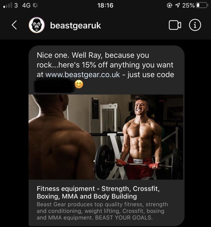Open conversation details via the info icon
211x227 pixels.
click(x=195, y=25)
